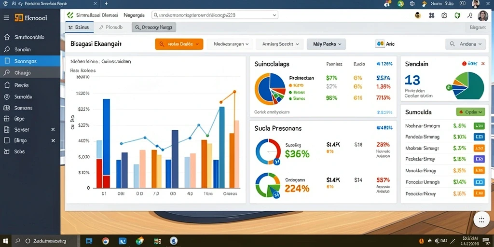Click the gift icon beside Giipe
Viewport: 494px width, 247px height.
7,119
